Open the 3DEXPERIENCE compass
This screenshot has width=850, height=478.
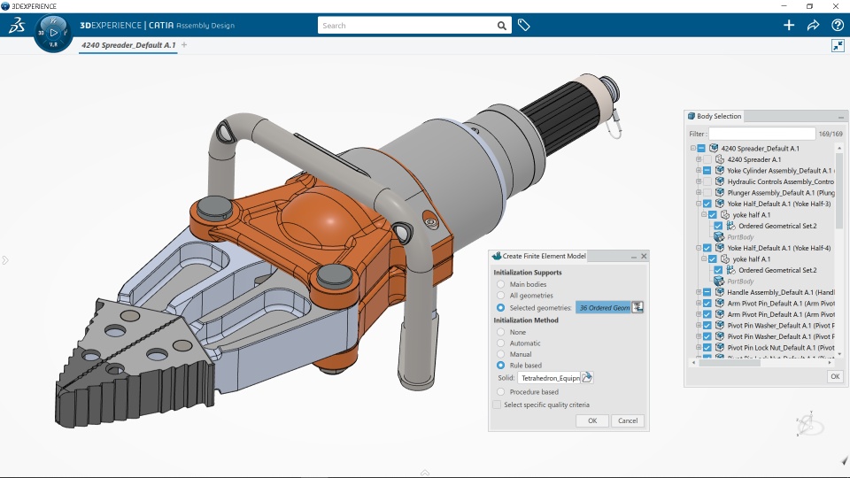point(53,33)
